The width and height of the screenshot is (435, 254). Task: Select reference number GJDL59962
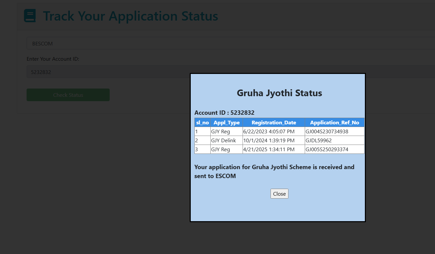click(318, 141)
